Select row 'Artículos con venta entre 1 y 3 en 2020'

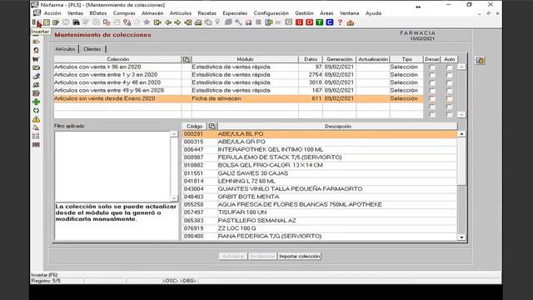pos(238,75)
